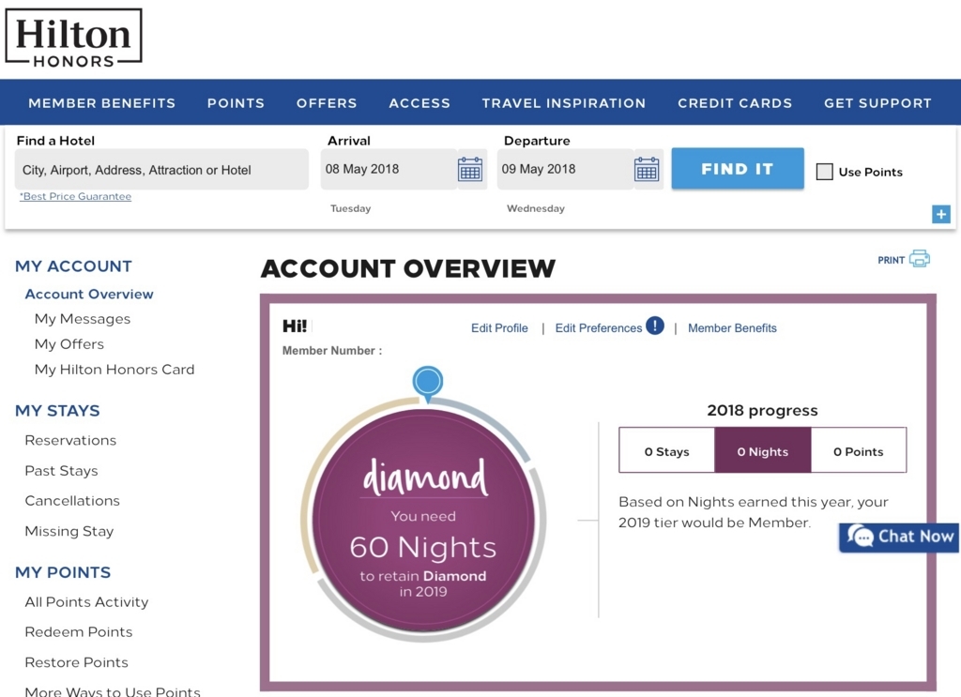961x697 pixels.
Task: Open the Arrival date calendar icon
Action: click(470, 169)
